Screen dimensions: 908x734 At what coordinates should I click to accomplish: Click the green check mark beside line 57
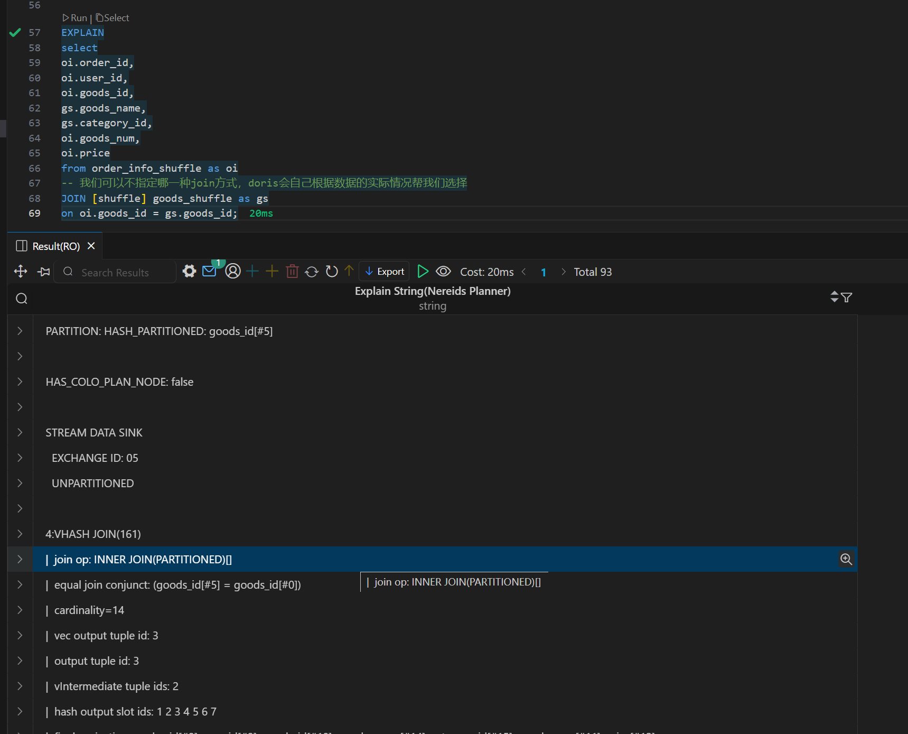(15, 33)
